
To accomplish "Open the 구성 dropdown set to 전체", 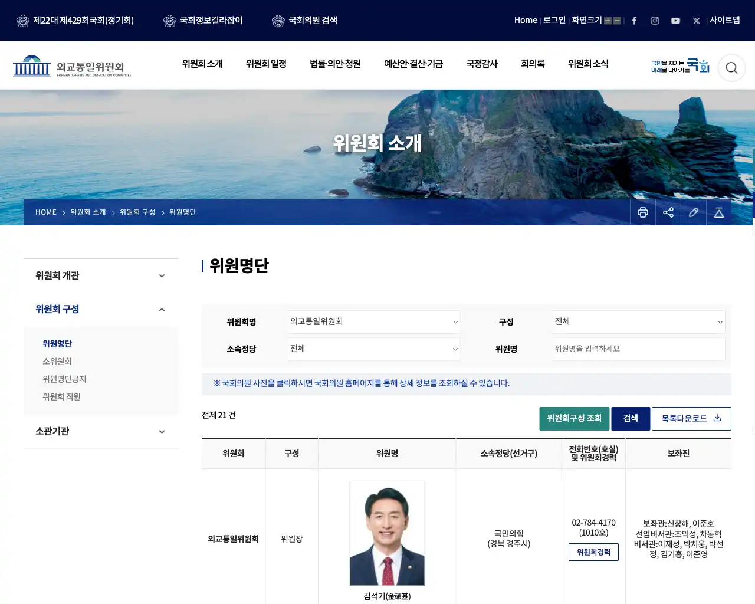I will pyautogui.click(x=639, y=322).
